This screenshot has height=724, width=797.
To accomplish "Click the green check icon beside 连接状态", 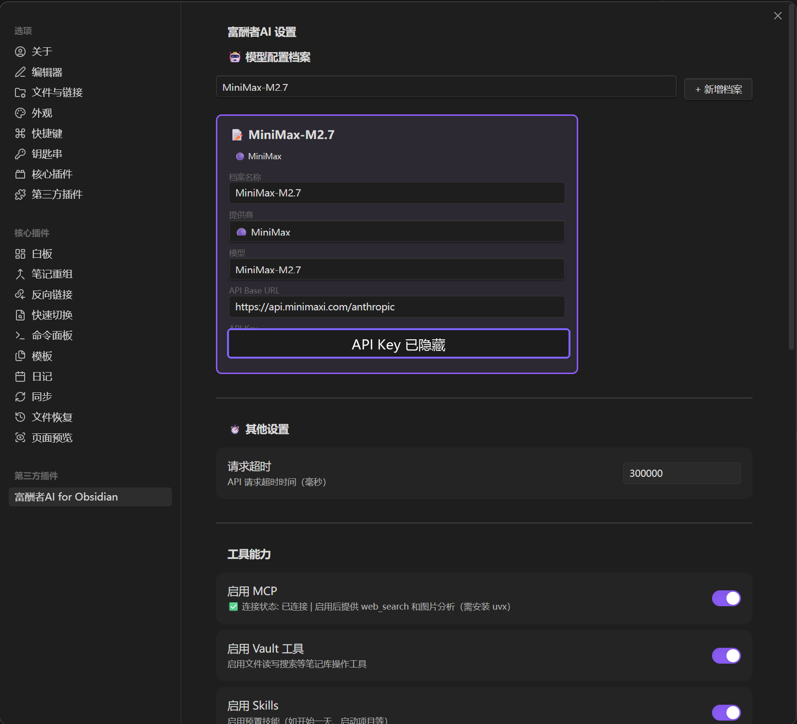I will (x=233, y=607).
